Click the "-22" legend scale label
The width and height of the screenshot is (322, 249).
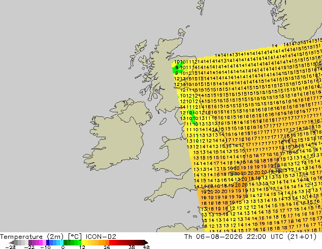click(x=29, y=247)
